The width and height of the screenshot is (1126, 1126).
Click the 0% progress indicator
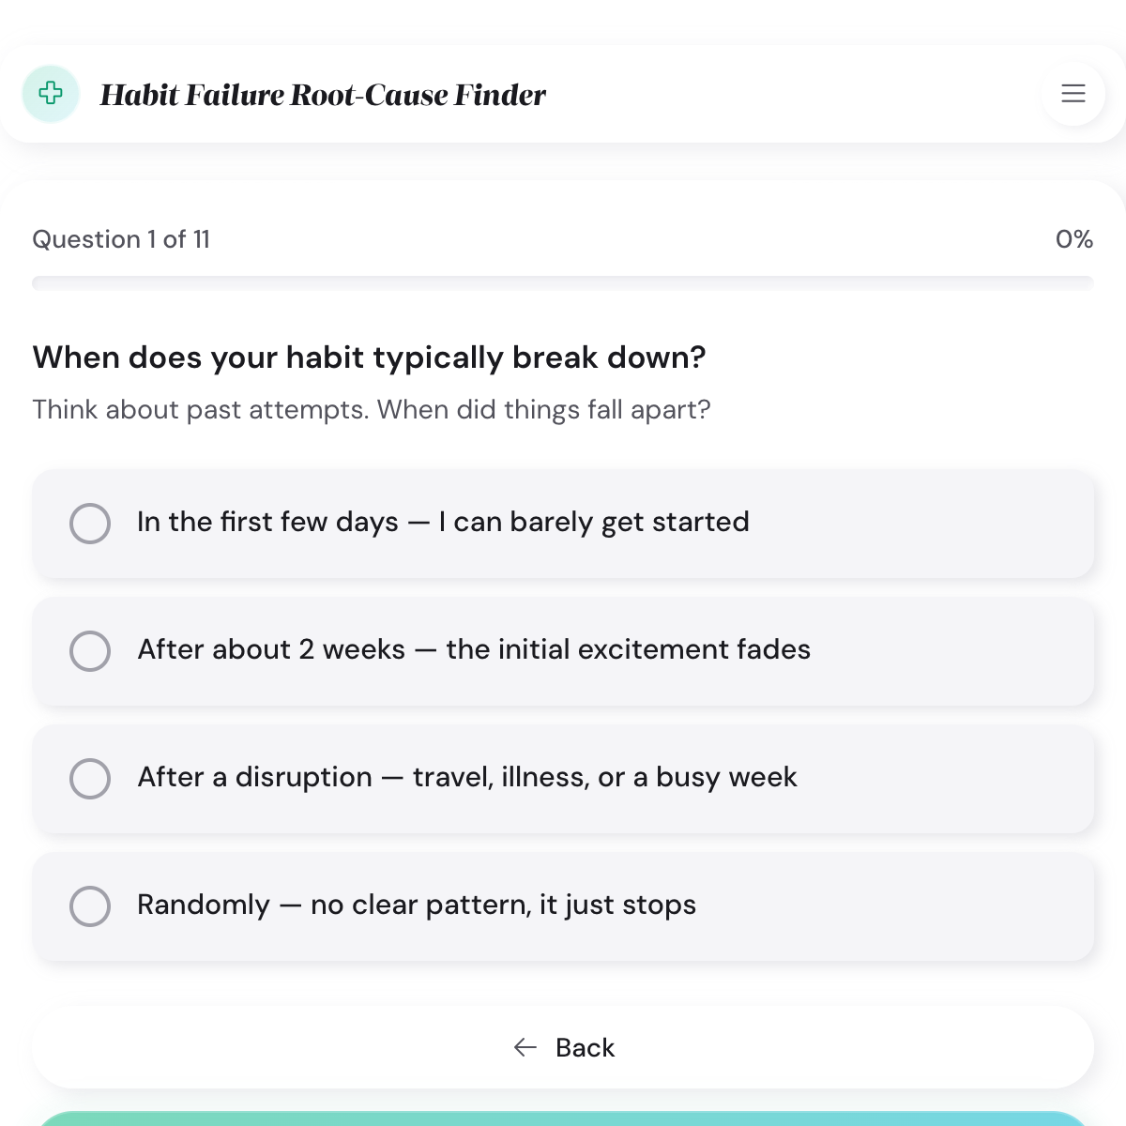point(1074,240)
